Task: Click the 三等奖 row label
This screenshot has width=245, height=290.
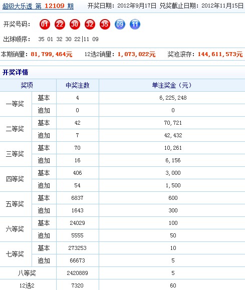Action: 15,154
